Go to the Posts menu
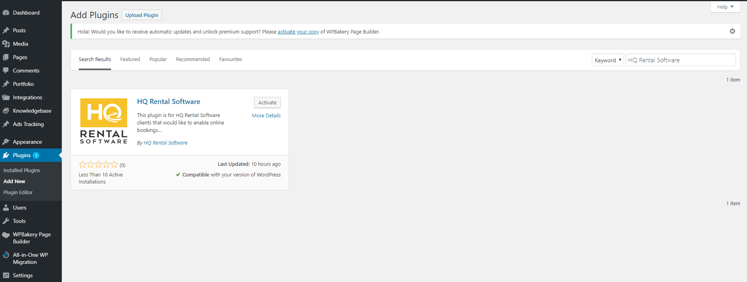This screenshot has width=747, height=282. coord(19,30)
